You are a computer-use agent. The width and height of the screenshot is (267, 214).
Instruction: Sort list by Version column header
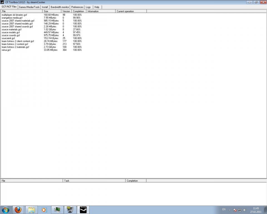coord(66,11)
